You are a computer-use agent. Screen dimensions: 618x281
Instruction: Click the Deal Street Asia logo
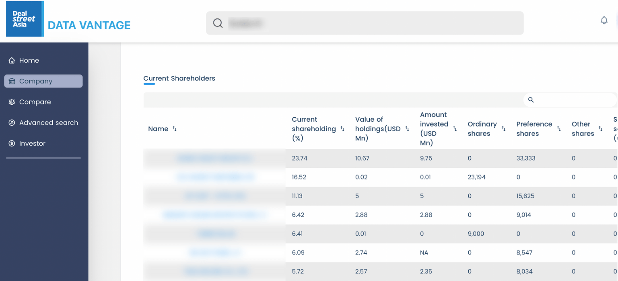pyautogui.click(x=24, y=19)
